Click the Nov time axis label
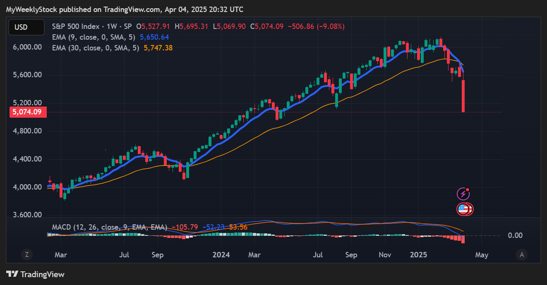Viewport: 547px width, 285px height. 385,255
